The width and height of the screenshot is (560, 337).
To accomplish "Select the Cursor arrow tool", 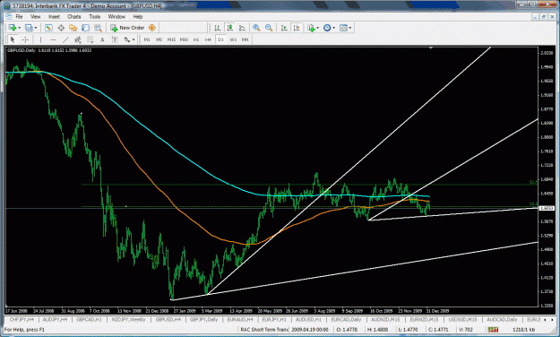I will 13,39.
